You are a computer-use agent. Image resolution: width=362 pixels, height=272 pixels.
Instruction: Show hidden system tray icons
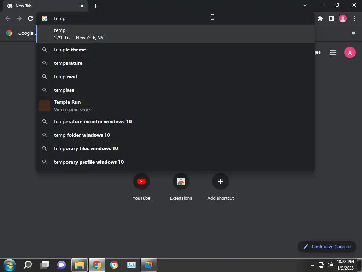(x=313, y=265)
